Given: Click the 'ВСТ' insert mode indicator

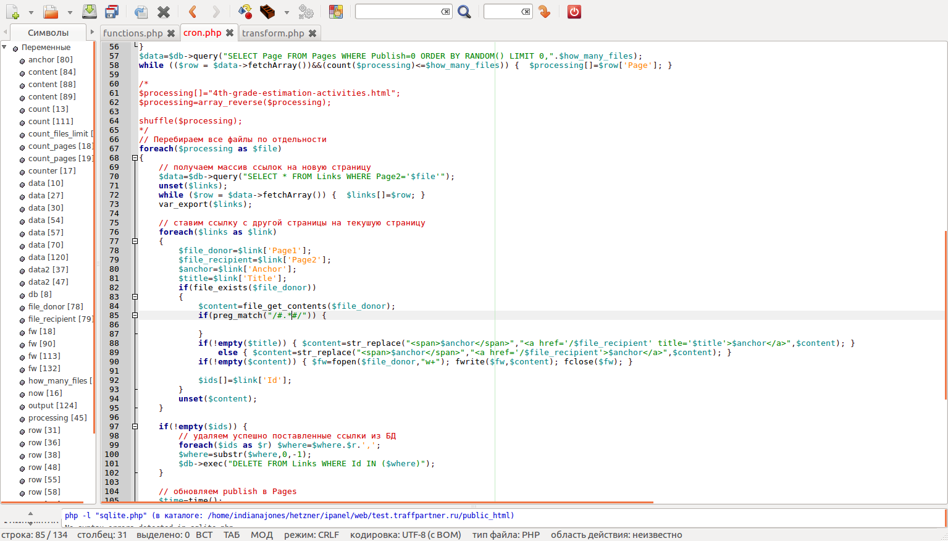Looking at the screenshot, I should point(204,535).
